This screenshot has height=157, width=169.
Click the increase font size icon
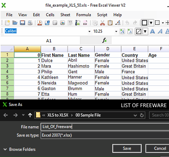pos(122,31)
